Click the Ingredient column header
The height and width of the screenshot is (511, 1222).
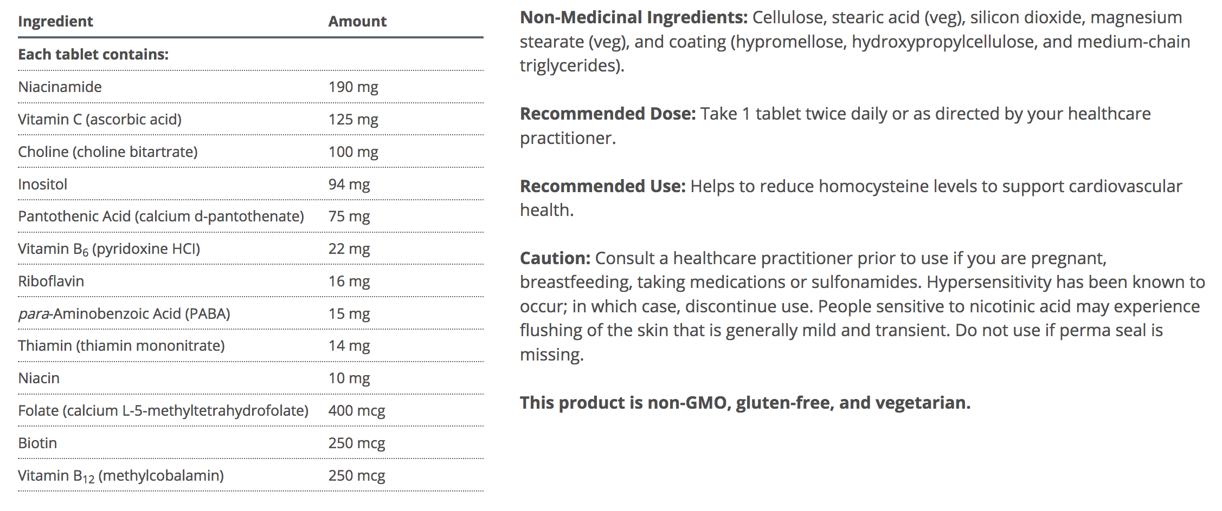[x=55, y=22]
